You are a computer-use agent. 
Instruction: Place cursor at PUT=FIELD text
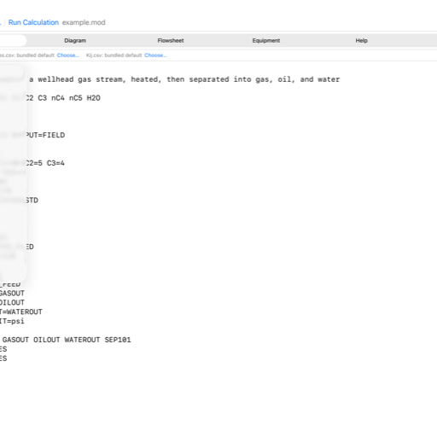click(45, 135)
